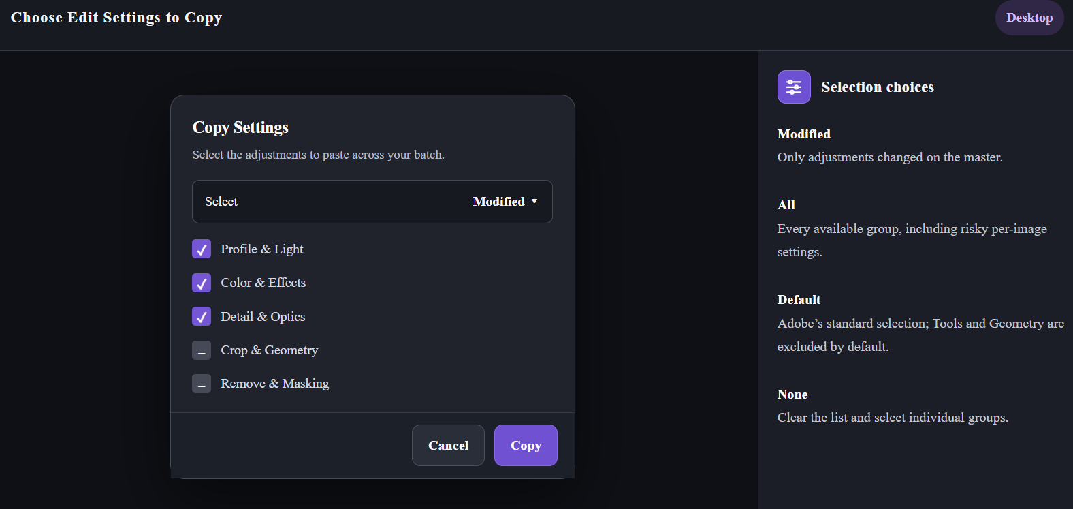Toggle the Detail & Optics checkbox

point(202,317)
